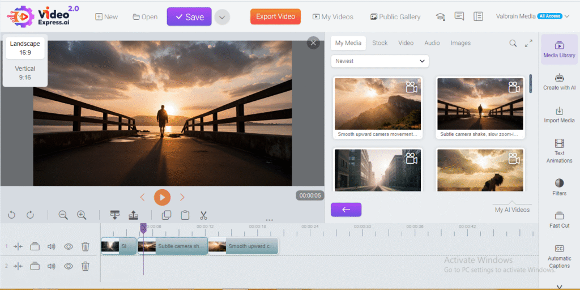Switch to the My Media tab

tap(348, 43)
